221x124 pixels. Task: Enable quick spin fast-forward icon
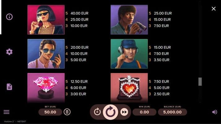[124, 112]
